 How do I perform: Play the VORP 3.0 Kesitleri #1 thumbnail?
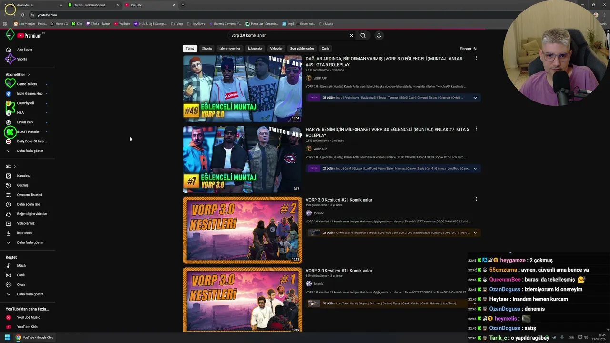tap(243, 300)
